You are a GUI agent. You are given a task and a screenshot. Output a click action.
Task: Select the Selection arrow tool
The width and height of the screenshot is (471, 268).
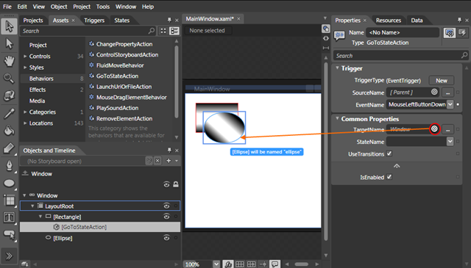pyautogui.click(x=9, y=26)
